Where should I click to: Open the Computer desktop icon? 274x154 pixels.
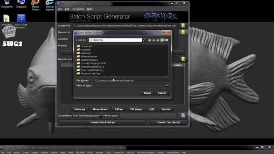coord(21,4)
